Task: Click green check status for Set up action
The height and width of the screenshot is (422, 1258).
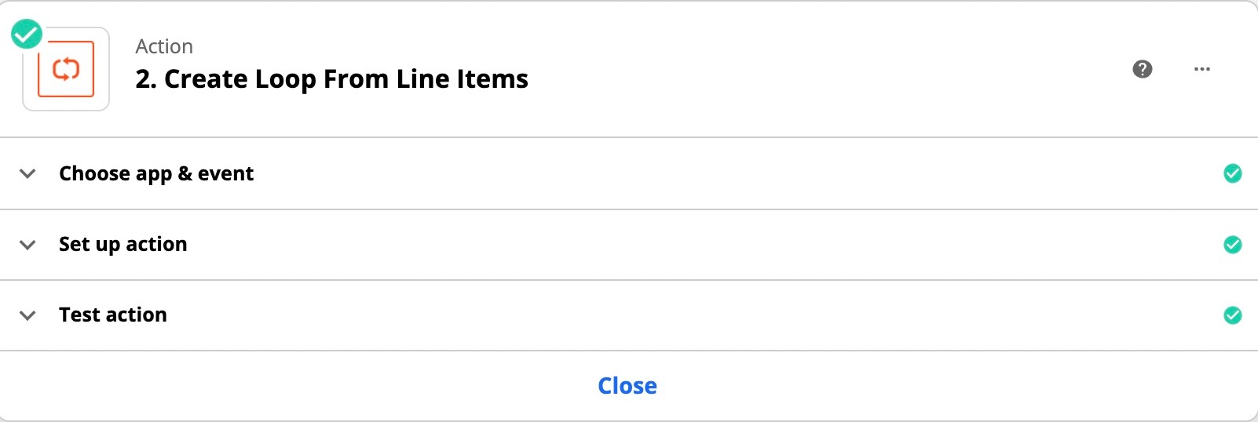Action: 1232,245
